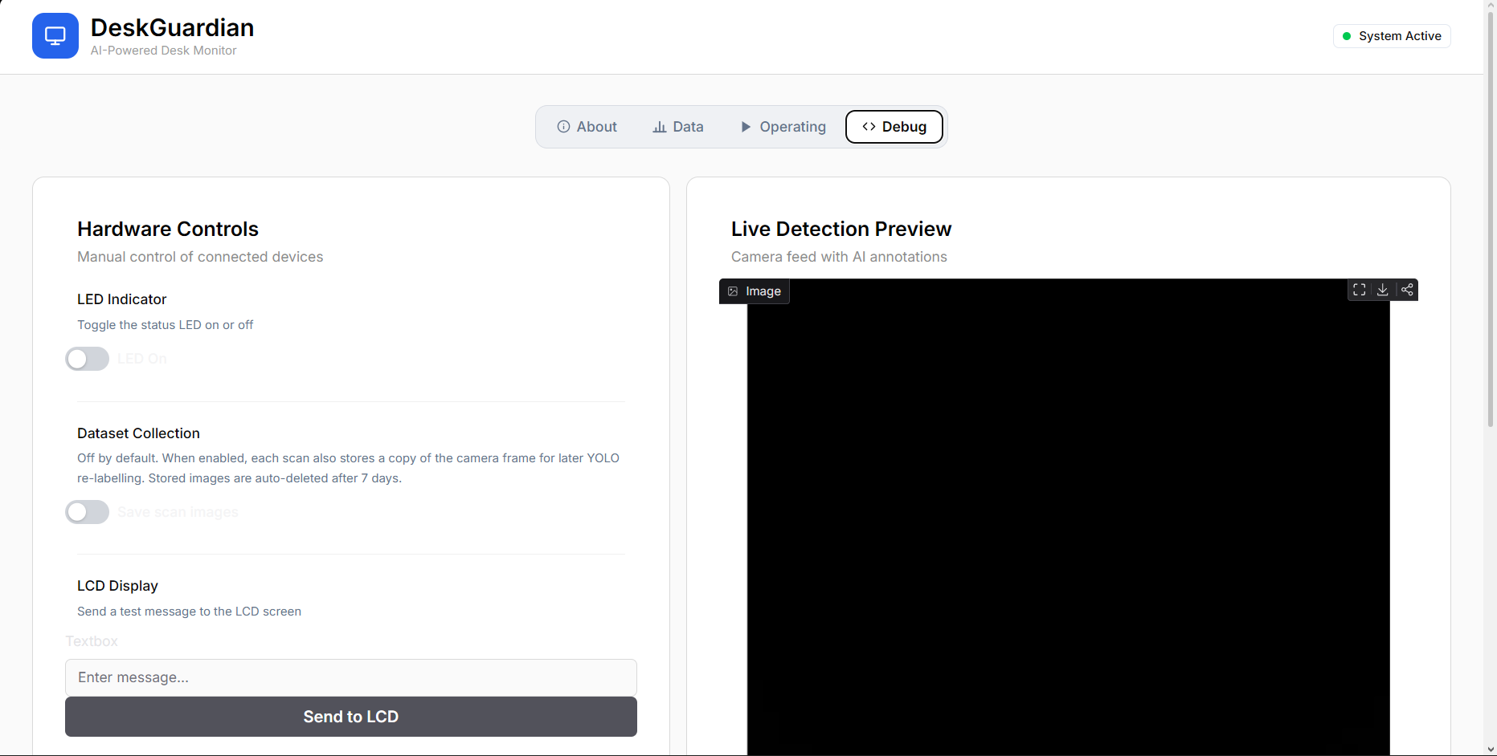Click the scrollbar down arrow
The height and width of the screenshot is (756, 1497).
click(1491, 750)
